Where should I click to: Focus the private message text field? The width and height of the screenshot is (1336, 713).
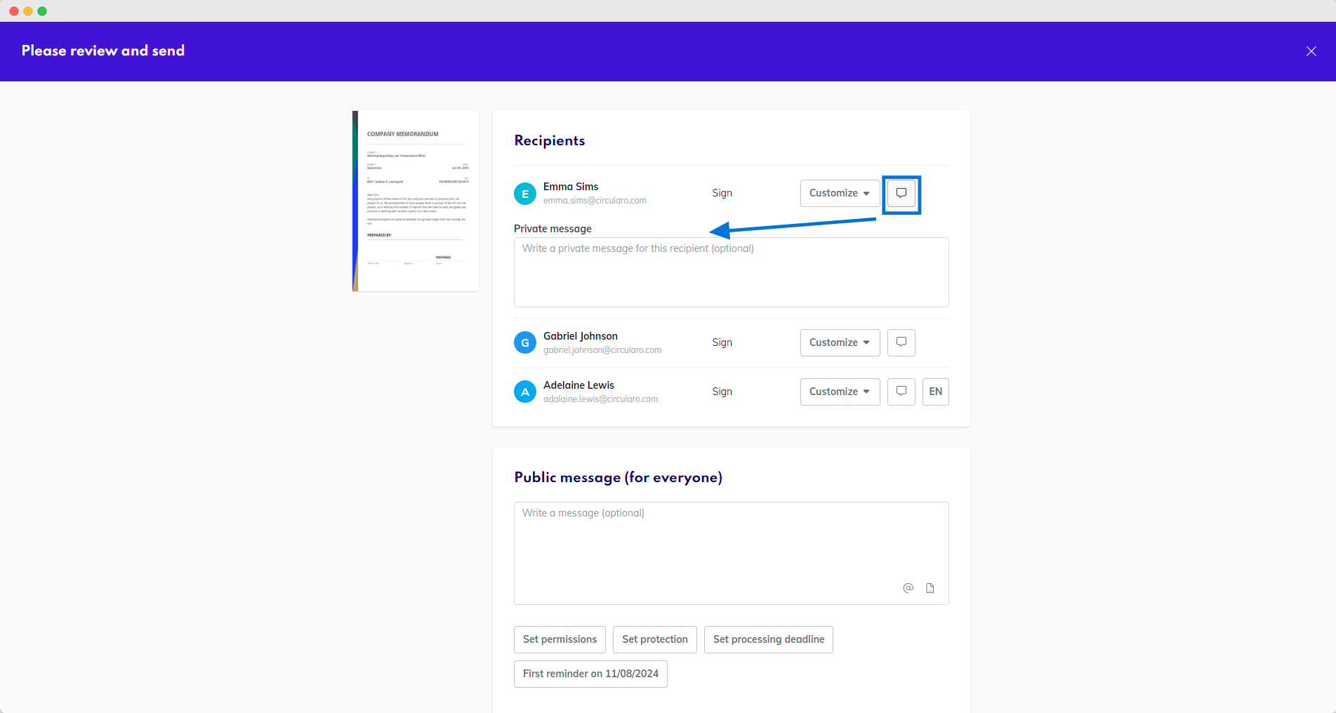(731, 272)
